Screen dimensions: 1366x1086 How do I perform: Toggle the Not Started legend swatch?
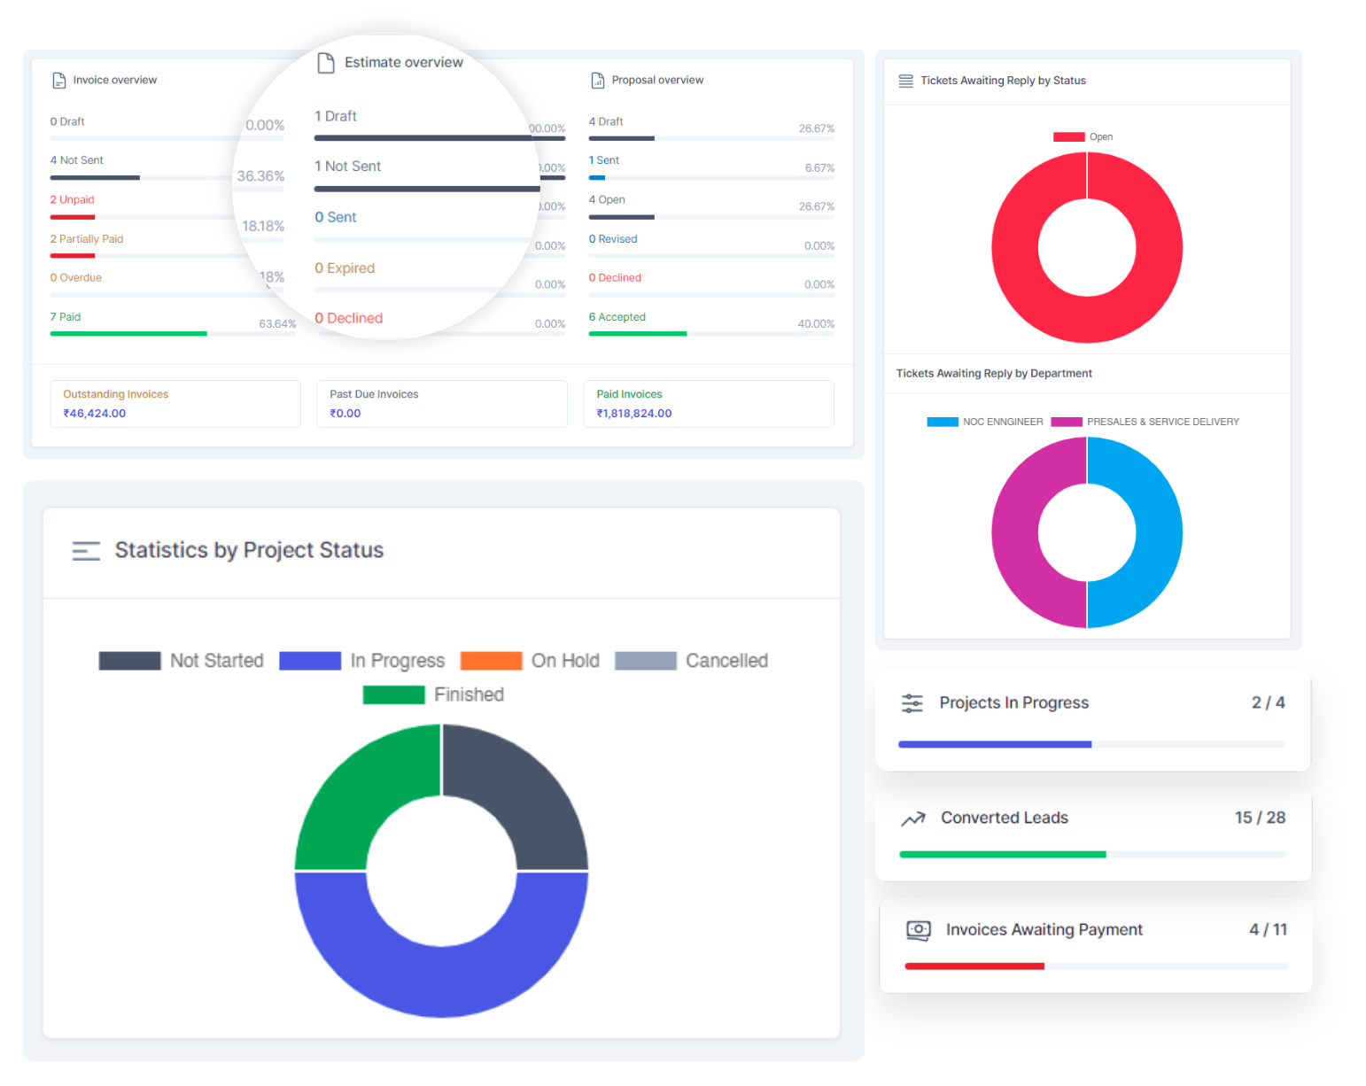129,661
